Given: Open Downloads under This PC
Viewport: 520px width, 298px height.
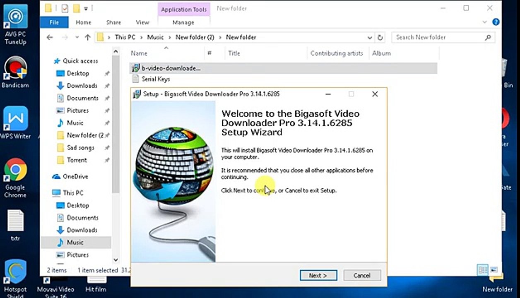Looking at the screenshot, I should pos(82,230).
